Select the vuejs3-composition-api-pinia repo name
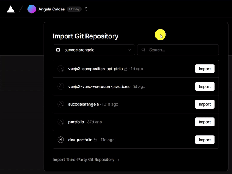This screenshot has height=174, width=232. tap(96, 69)
